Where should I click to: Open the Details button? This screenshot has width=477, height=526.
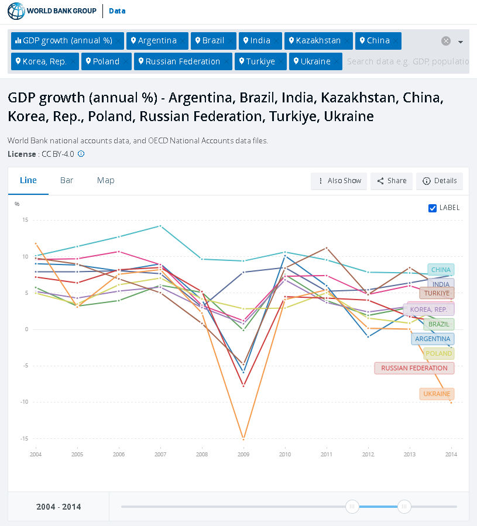coord(440,181)
